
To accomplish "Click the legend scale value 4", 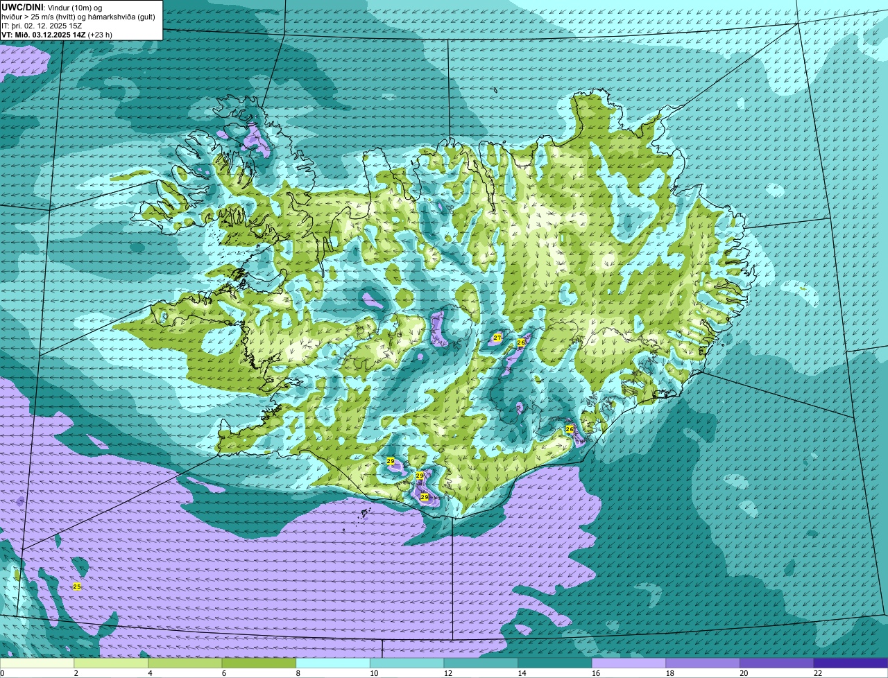I will tap(150, 673).
